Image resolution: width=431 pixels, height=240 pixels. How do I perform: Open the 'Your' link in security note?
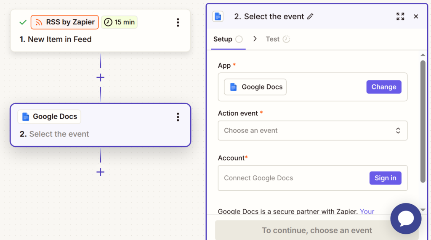pos(367,211)
